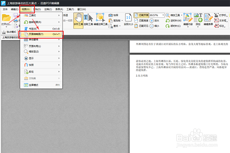Screen dimensions: 230x153
Task: Click the Find (查找) binoculars icon
Action: (111, 26)
